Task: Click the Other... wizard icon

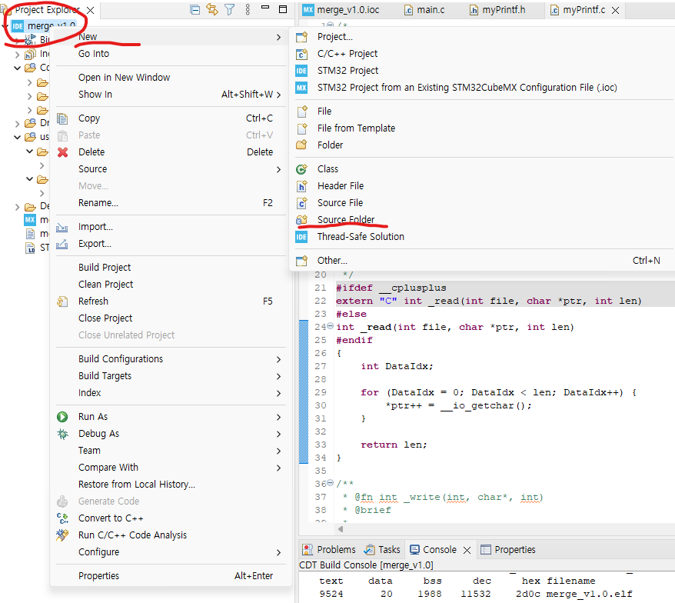Action: (x=302, y=261)
